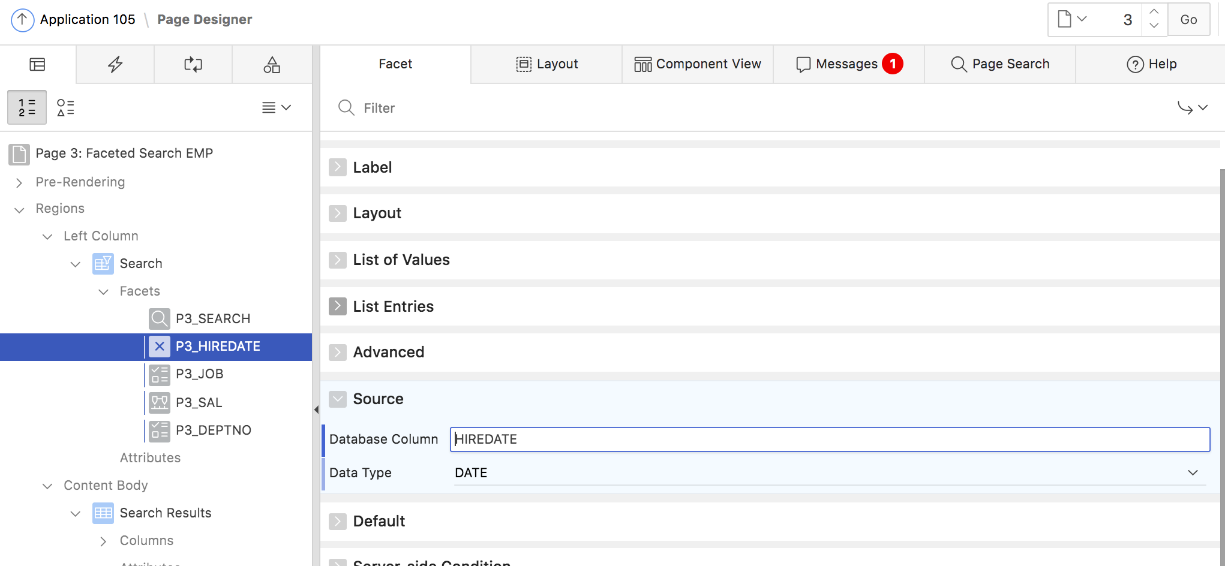Select the Rendering tree panel icon
This screenshot has width=1225, height=566.
[37, 64]
